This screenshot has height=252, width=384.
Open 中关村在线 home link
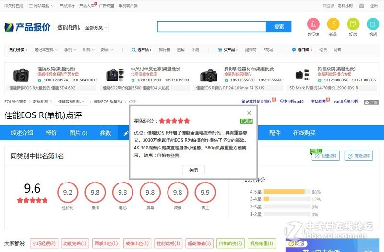click(14, 6)
